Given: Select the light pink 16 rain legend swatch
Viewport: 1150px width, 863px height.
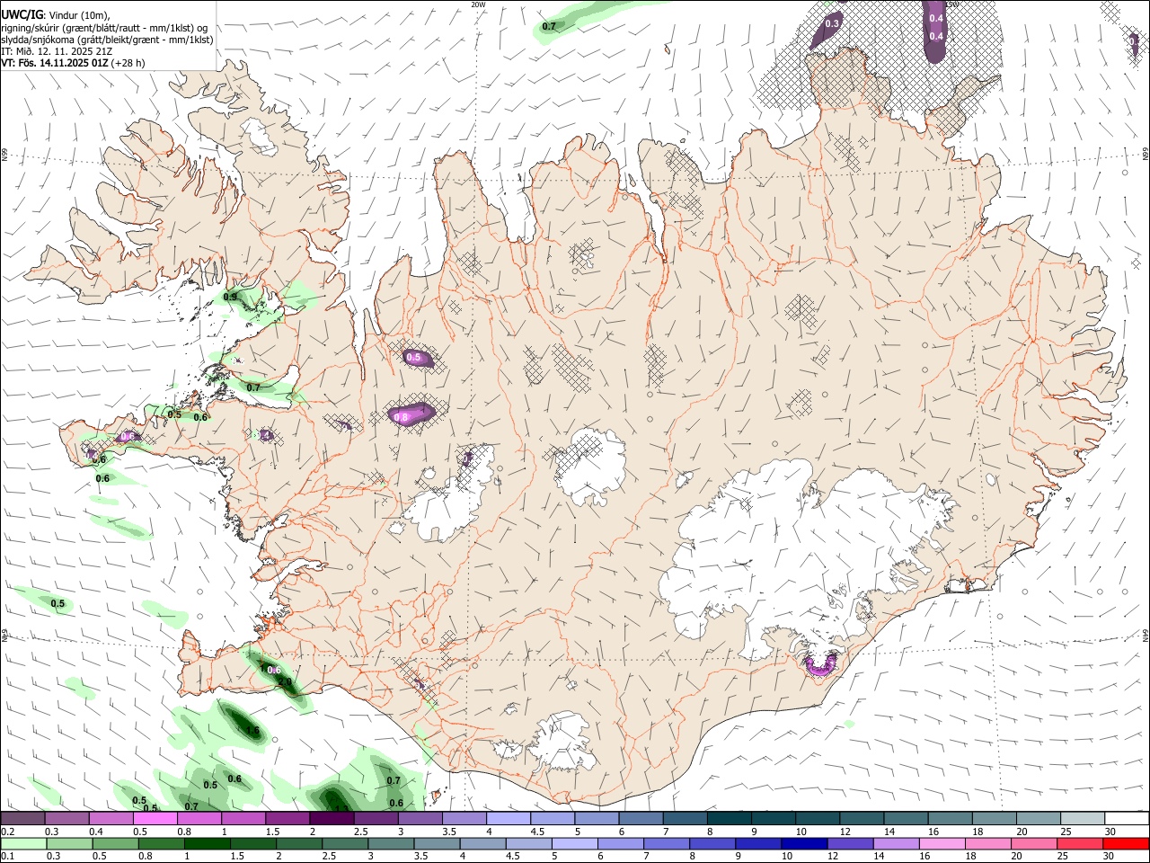Looking at the screenshot, I should click(942, 843).
